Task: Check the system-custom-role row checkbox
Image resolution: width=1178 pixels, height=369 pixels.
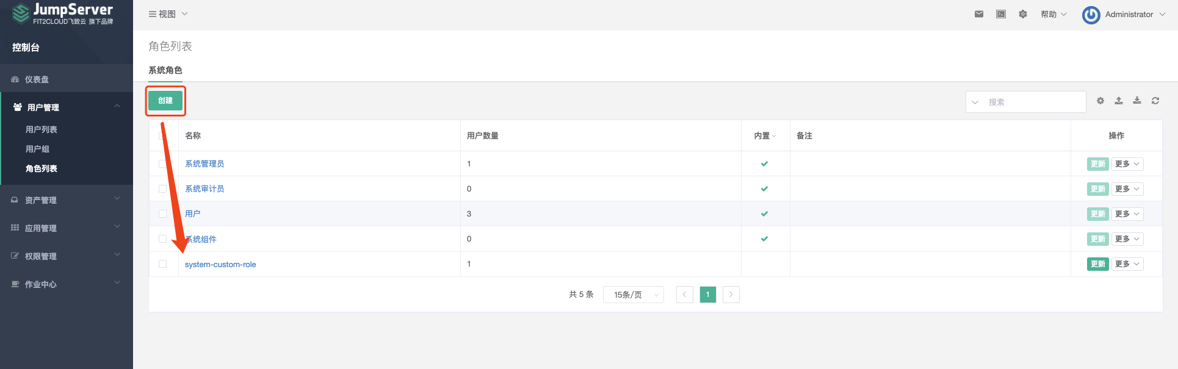Action: coord(162,264)
